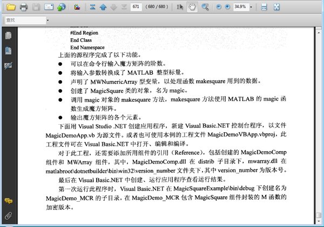Click the globe upload icon

(62, 7)
